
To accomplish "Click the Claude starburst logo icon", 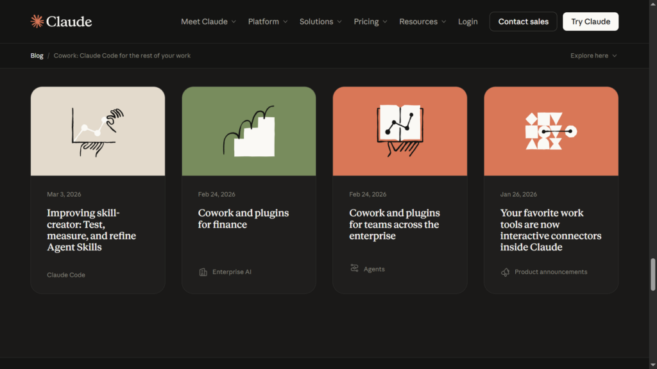I will pyautogui.click(x=37, y=22).
